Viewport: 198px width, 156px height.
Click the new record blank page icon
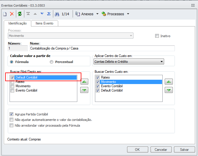pyautogui.click(x=5, y=14)
